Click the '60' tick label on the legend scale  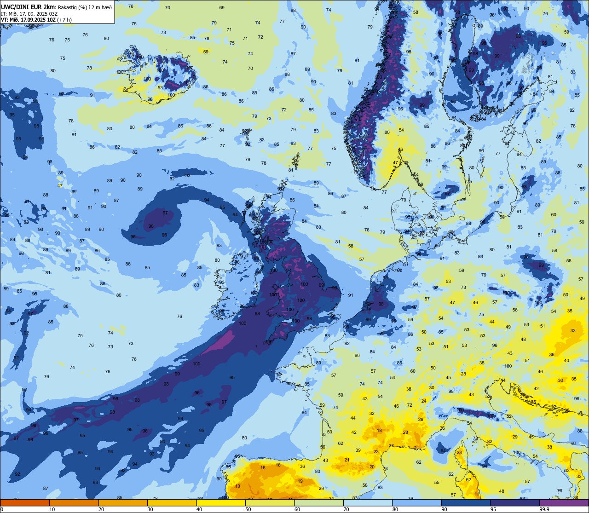297,509
